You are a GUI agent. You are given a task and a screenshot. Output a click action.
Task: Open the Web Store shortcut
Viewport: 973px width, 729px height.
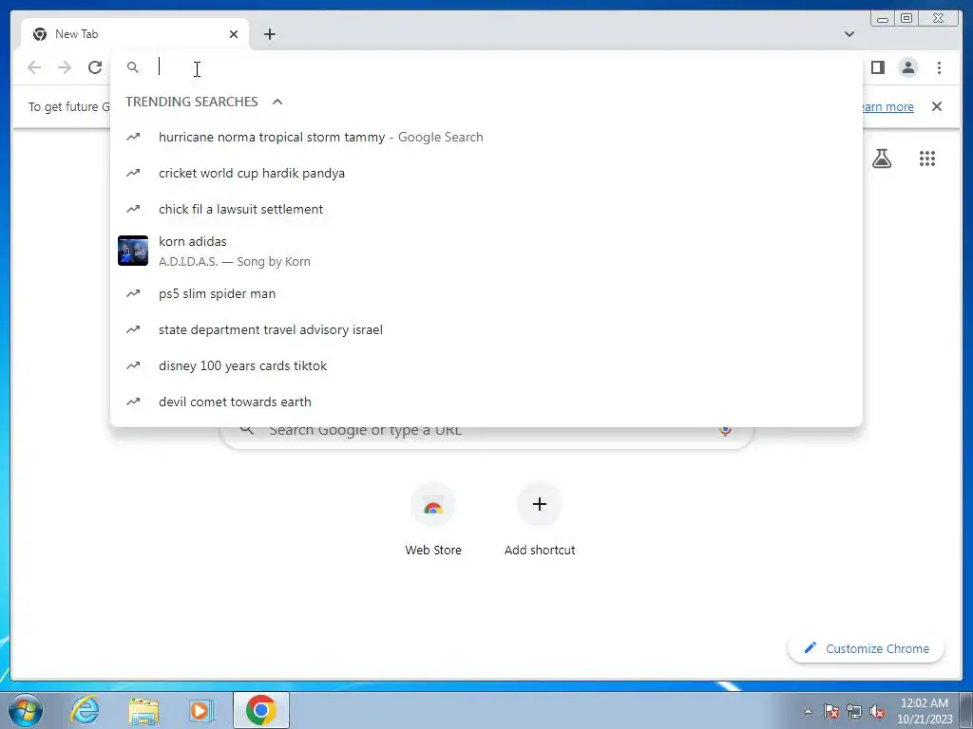click(x=433, y=520)
